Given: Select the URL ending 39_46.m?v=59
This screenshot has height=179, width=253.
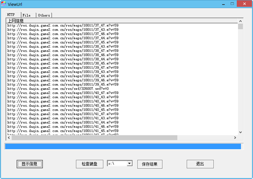Looking at the screenshot, I should pos(63,80).
